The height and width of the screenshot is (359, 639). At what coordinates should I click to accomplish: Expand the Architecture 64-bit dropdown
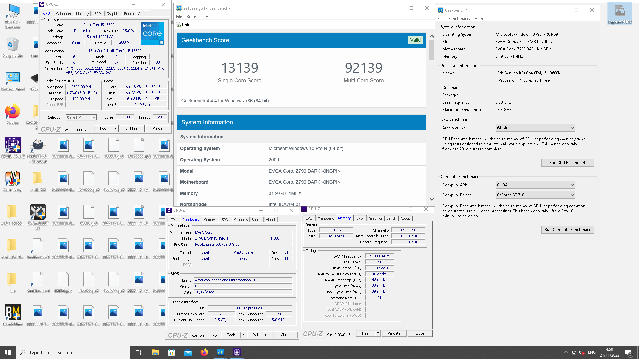[x=535, y=128]
